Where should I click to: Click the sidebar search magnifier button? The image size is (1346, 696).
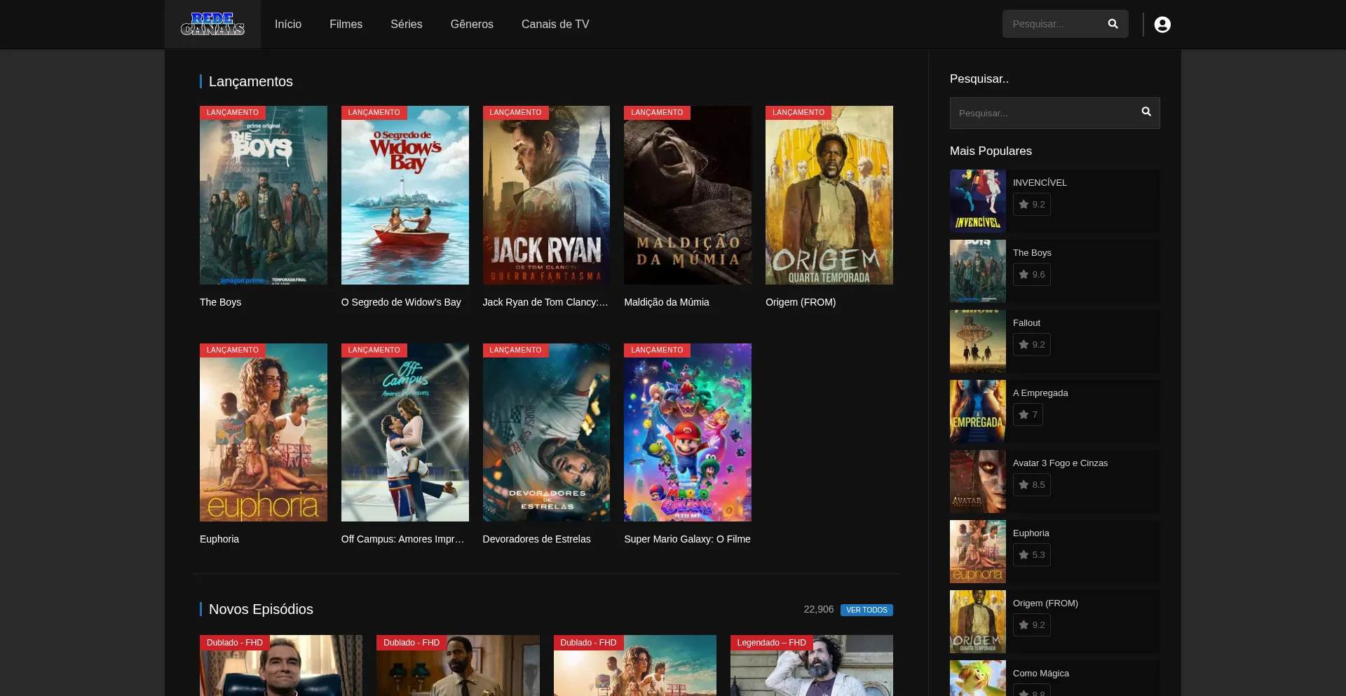click(1146, 112)
